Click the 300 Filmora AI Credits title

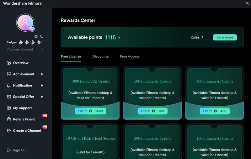(215, 81)
